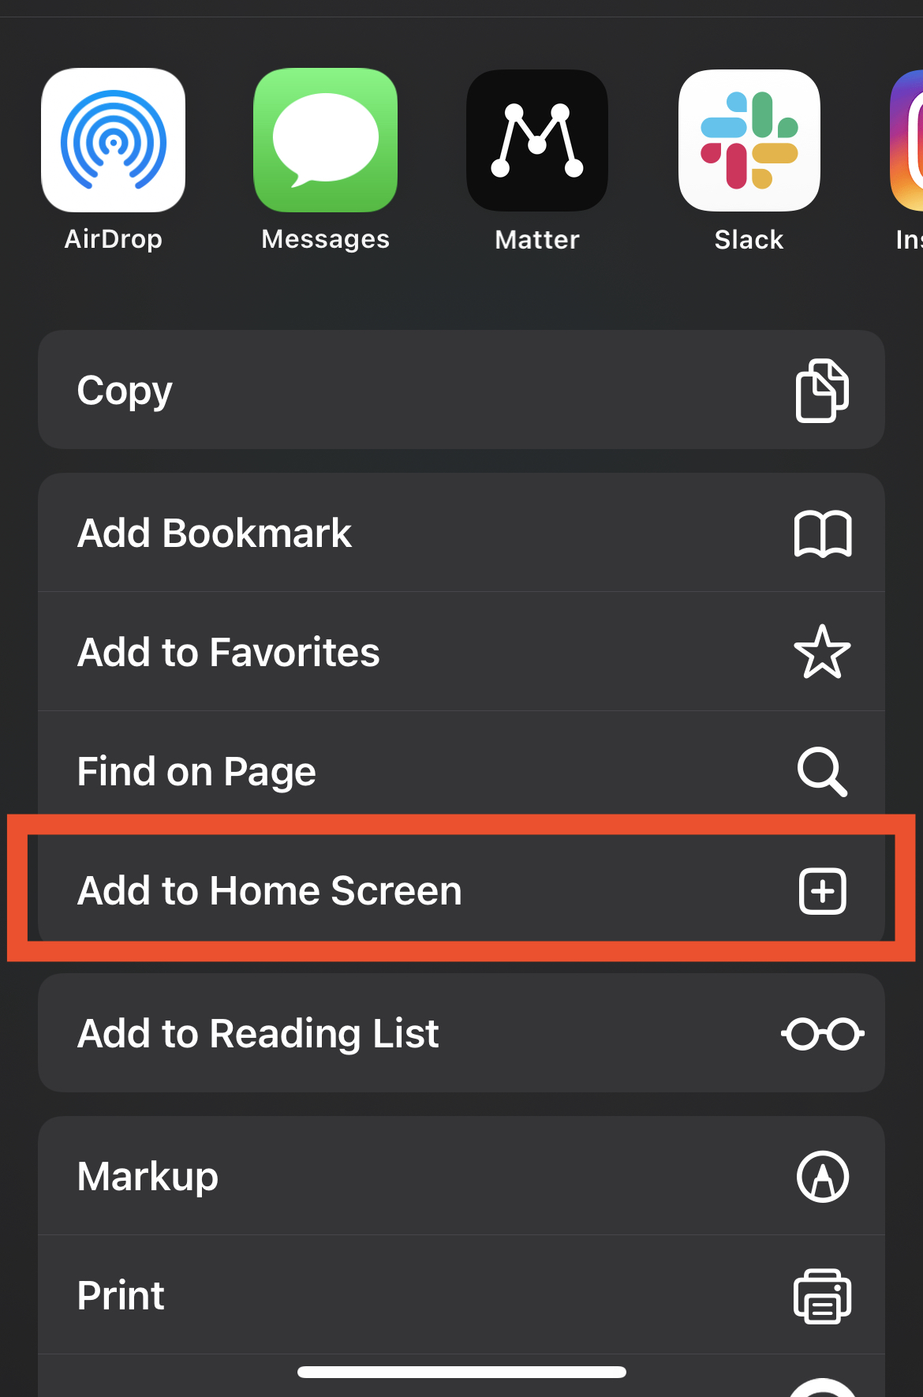Share to Slack app icon
923x1397 pixels.
749,140
